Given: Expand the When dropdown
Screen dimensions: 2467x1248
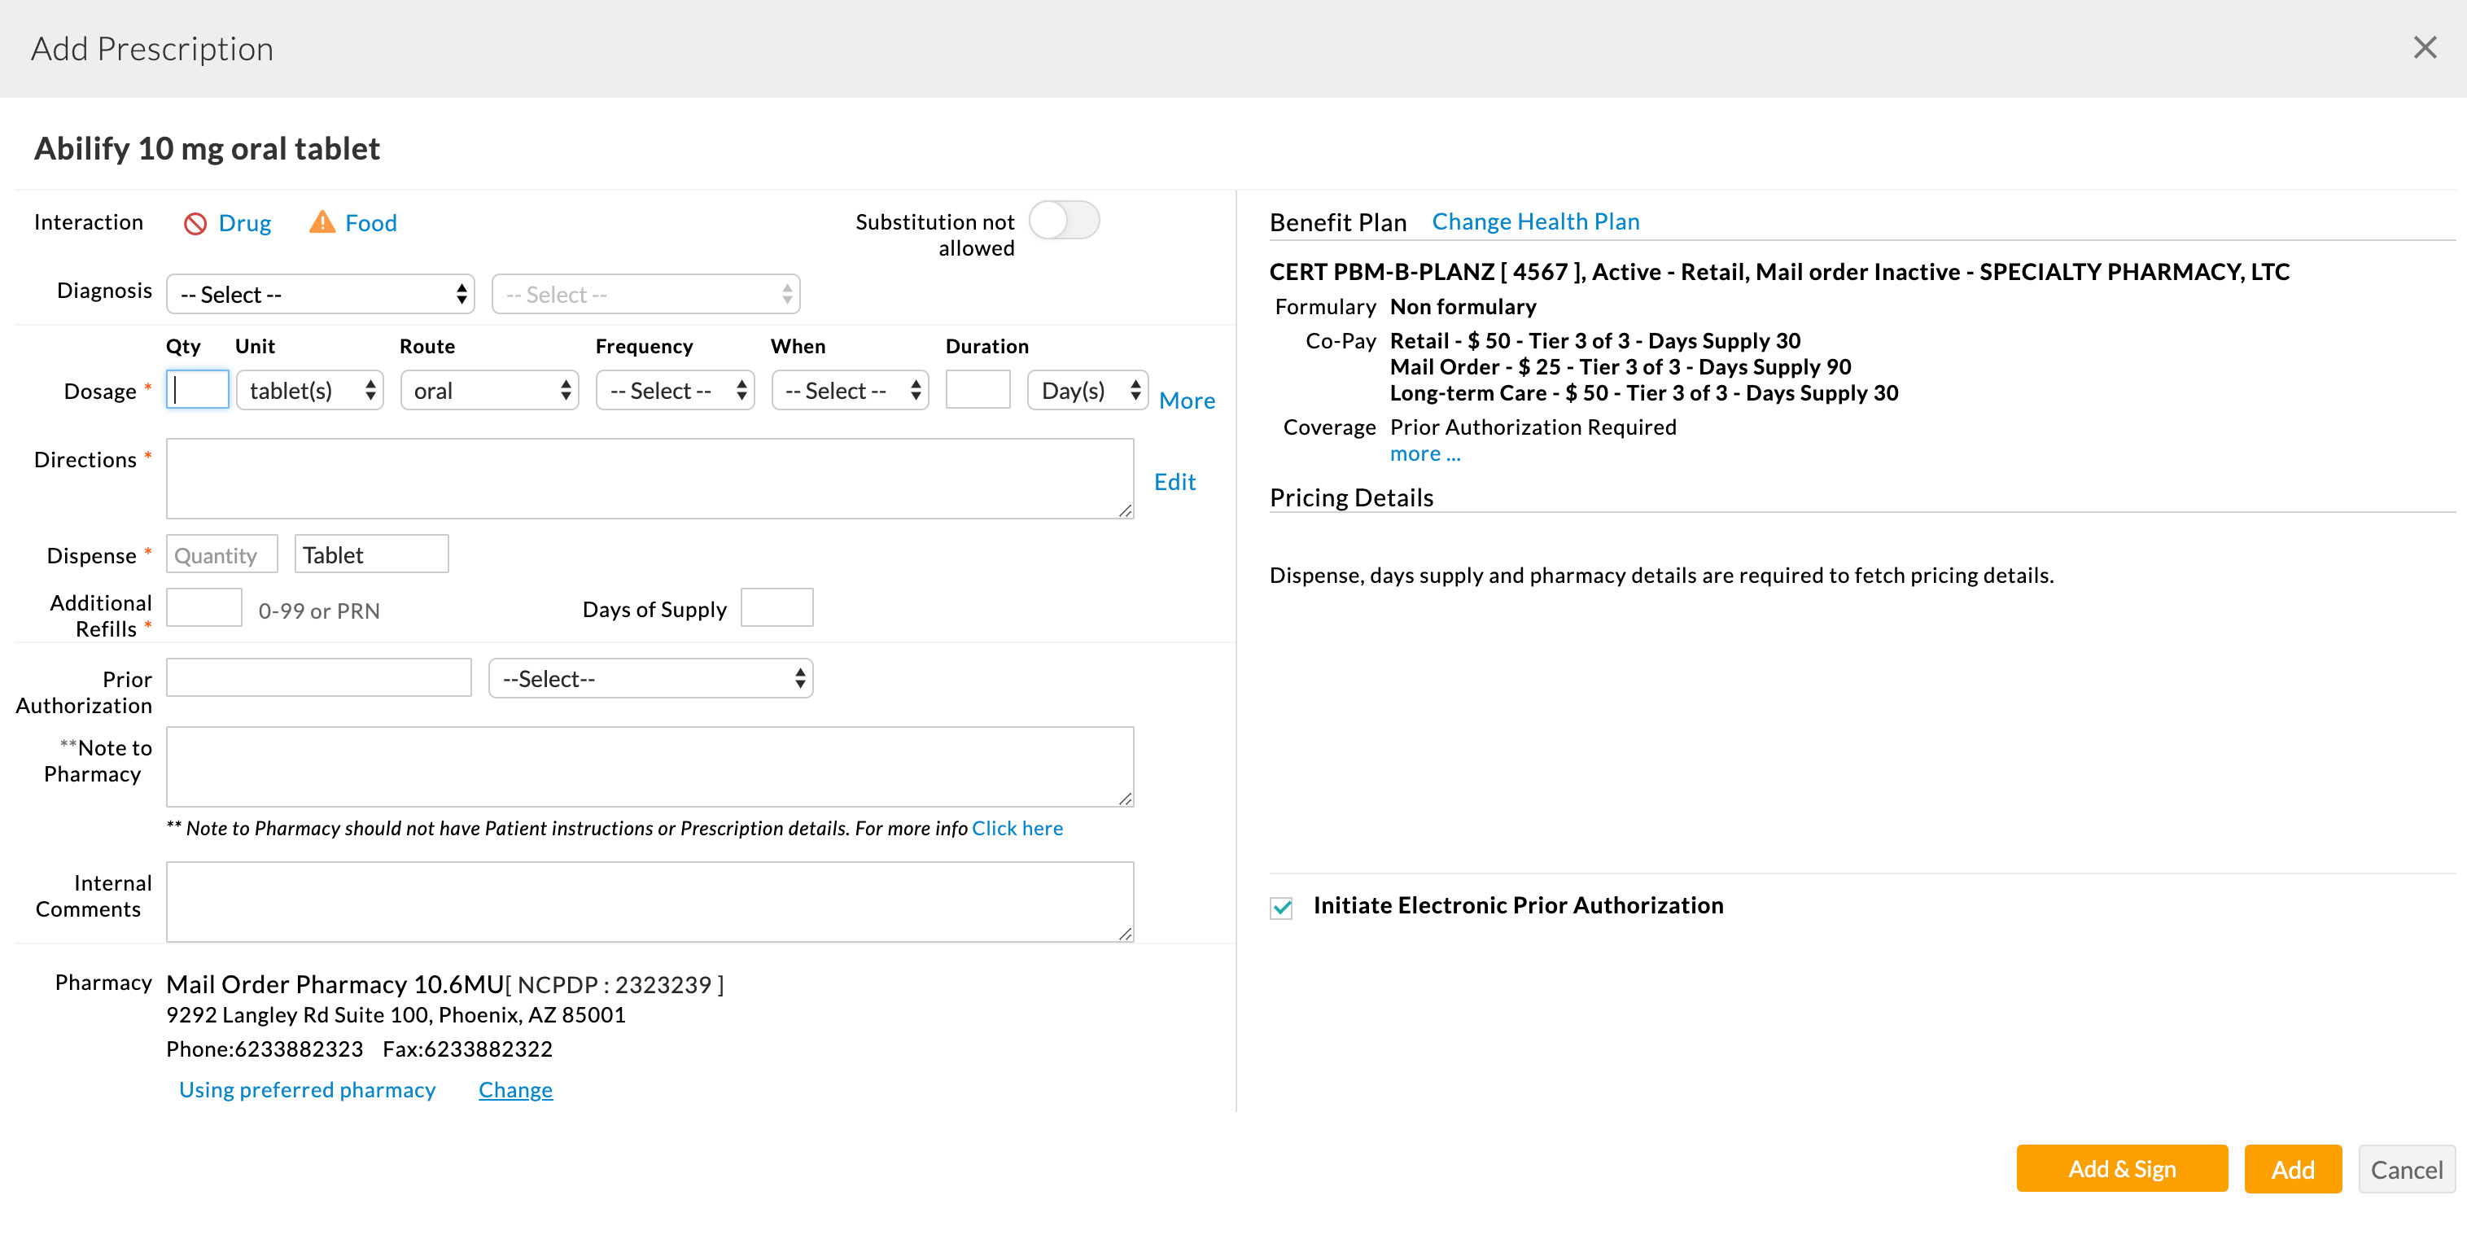Looking at the screenshot, I should [x=850, y=391].
